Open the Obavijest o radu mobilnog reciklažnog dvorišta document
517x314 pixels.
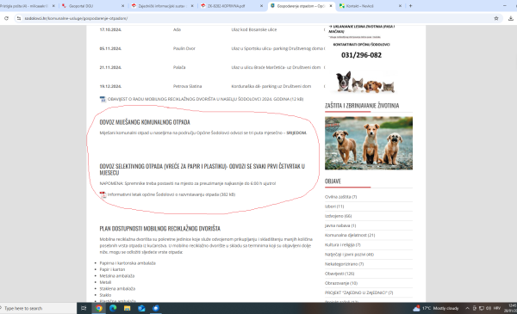[205, 99]
